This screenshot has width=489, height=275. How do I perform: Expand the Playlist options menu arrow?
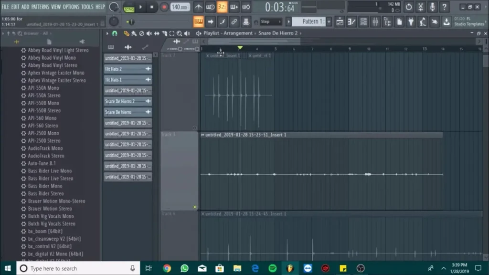[107, 33]
